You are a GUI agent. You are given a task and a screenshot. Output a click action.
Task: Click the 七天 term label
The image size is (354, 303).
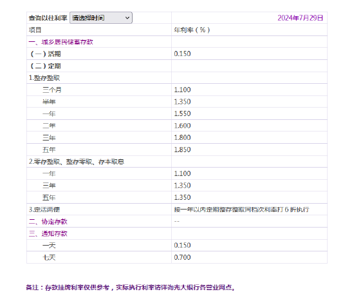49,258
